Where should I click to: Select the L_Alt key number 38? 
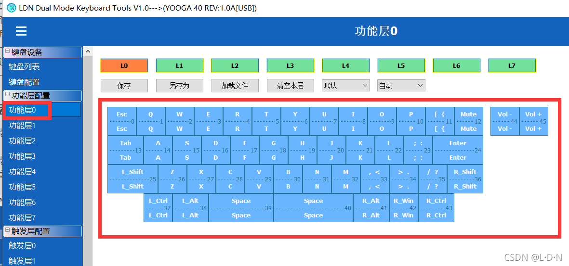click(x=190, y=208)
